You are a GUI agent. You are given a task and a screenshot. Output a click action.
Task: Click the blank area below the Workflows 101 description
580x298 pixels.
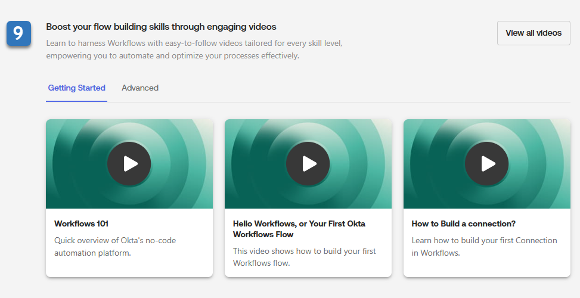pos(129,268)
